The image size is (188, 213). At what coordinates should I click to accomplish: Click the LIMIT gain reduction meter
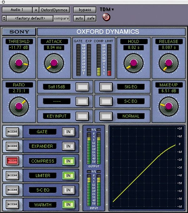[x=109, y=60]
